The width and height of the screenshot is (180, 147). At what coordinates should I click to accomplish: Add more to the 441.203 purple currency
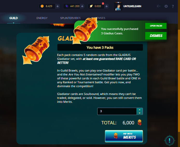(82, 6)
